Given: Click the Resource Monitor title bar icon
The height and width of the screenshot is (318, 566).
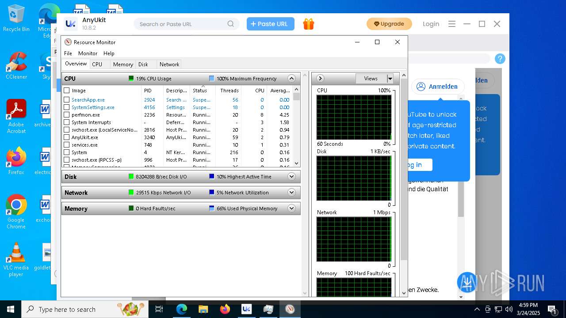Looking at the screenshot, I should 68,42.
